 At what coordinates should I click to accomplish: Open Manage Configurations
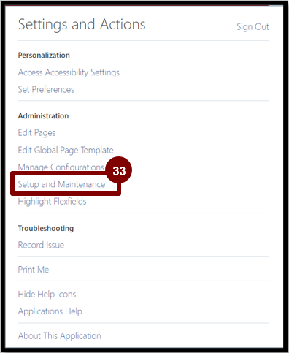tap(61, 167)
